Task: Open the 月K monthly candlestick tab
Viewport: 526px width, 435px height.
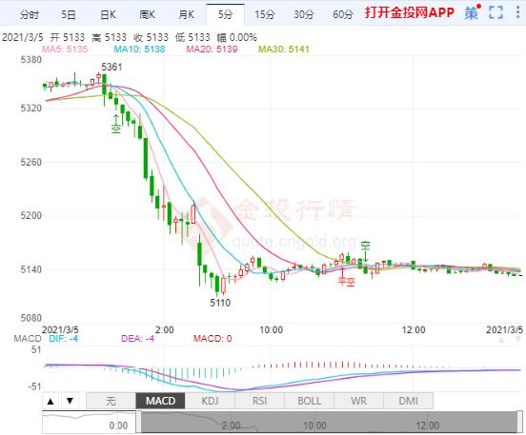Action: point(186,14)
